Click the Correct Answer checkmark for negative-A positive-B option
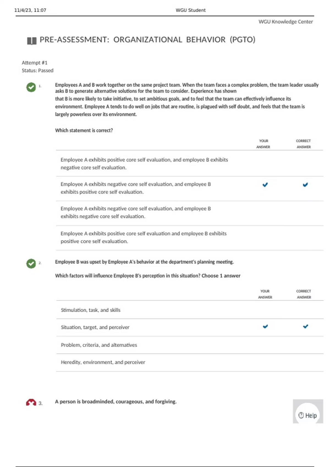 coord(305,185)
